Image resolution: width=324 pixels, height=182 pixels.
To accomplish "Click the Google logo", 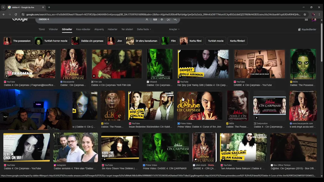I will (20, 19).
